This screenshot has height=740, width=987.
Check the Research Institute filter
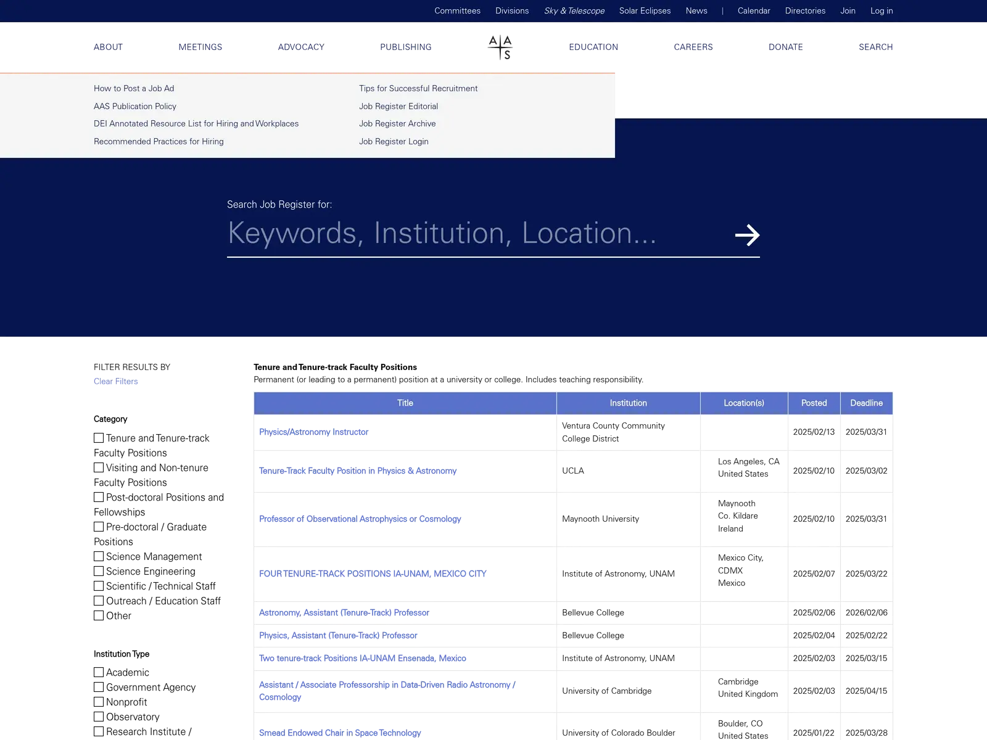click(99, 731)
